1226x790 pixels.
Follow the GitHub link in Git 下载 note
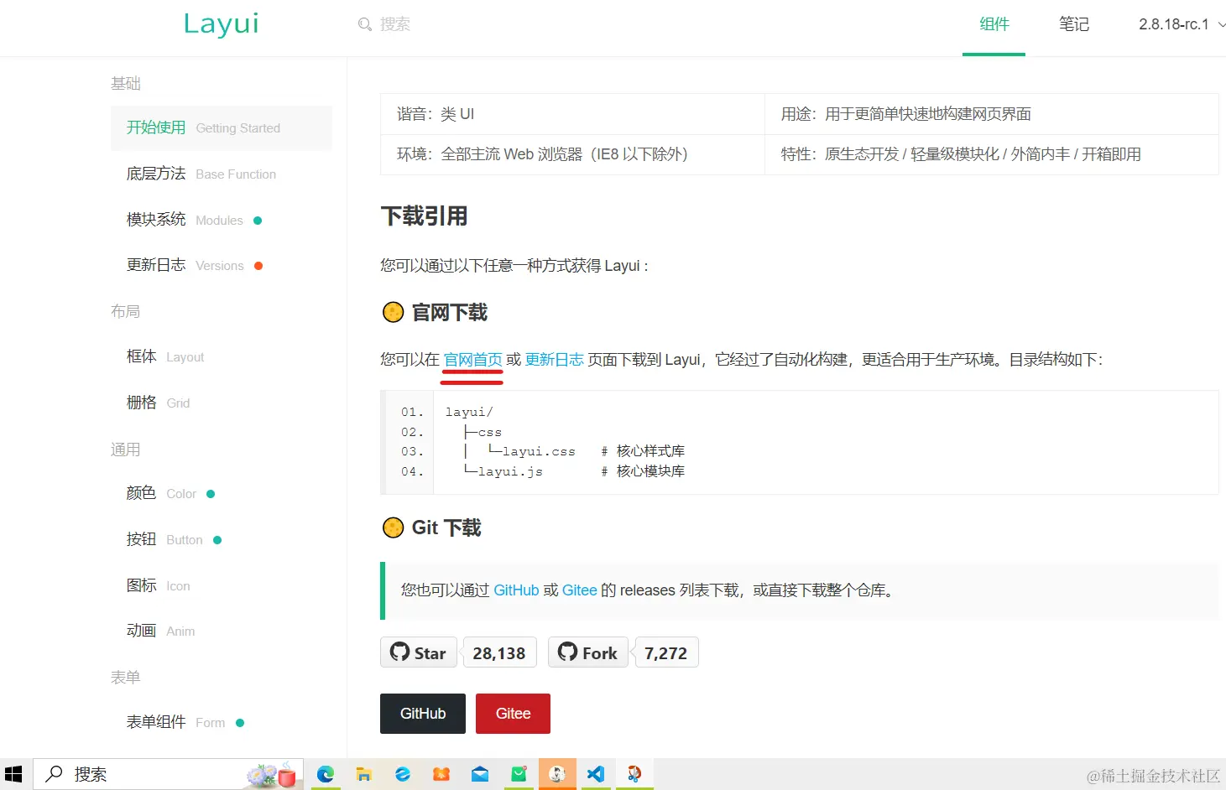point(516,590)
